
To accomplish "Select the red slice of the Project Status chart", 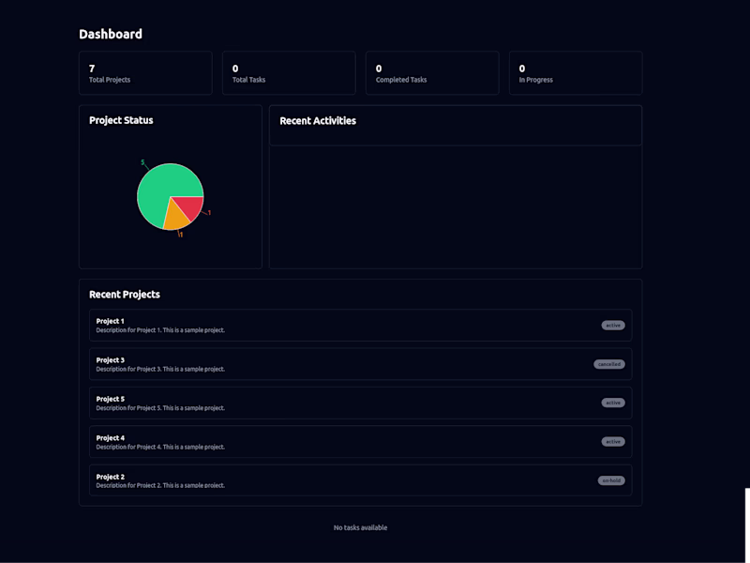I will 192,206.
